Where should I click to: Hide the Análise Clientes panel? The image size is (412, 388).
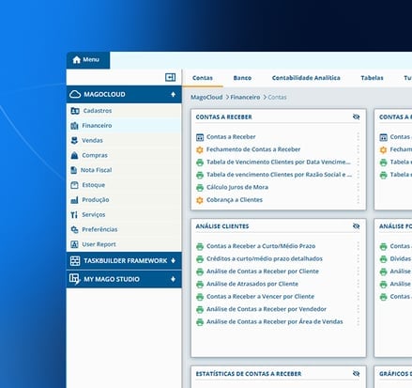pos(356,226)
